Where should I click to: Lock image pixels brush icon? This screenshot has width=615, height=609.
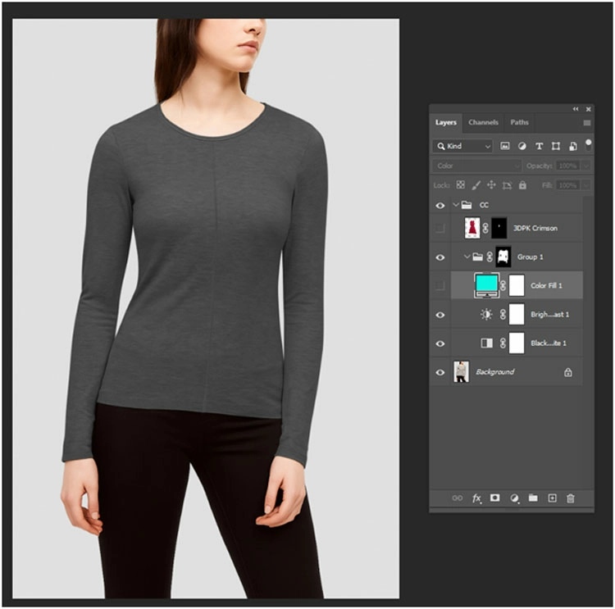(476, 185)
